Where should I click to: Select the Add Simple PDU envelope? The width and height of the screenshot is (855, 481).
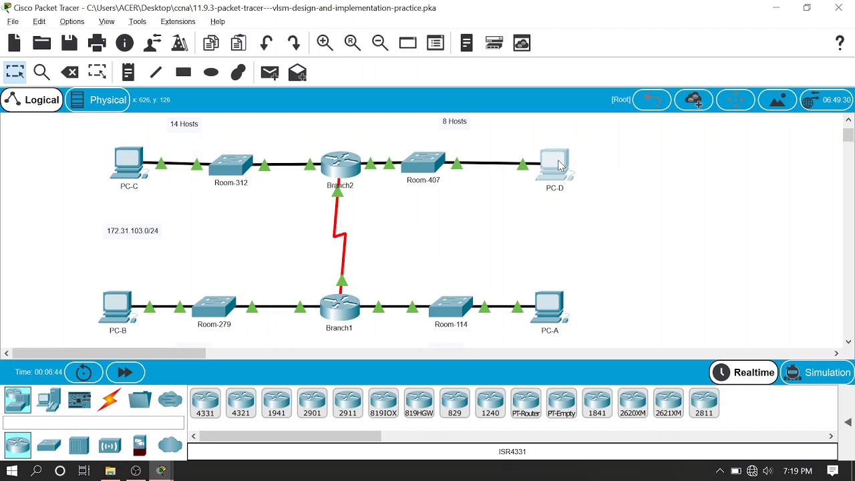coord(270,72)
